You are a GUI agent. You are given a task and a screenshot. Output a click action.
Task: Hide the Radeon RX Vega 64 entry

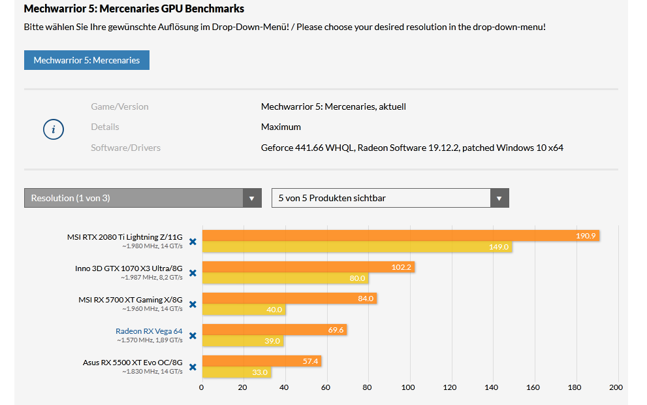click(193, 336)
